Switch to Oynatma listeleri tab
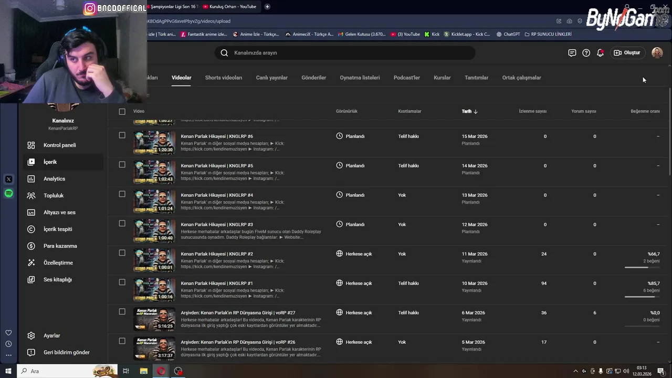Image resolution: width=672 pixels, height=378 pixels. (x=360, y=78)
